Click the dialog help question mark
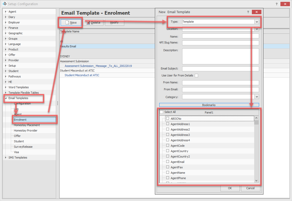The image size is (292, 201). pyautogui.click(x=248, y=12)
